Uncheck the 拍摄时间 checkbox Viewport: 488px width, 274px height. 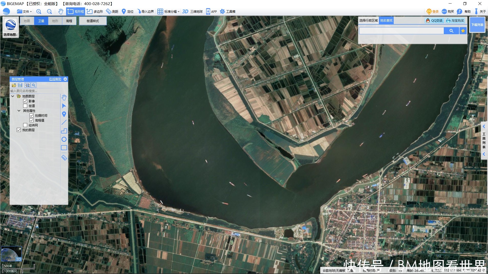pyautogui.click(x=32, y=115)
